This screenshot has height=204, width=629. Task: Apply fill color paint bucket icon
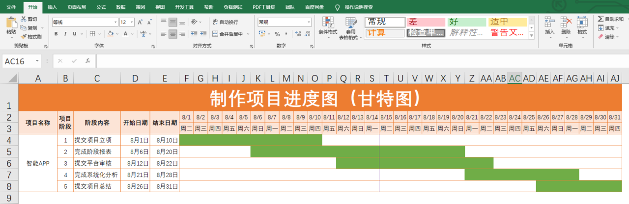[x=110, y=34]
